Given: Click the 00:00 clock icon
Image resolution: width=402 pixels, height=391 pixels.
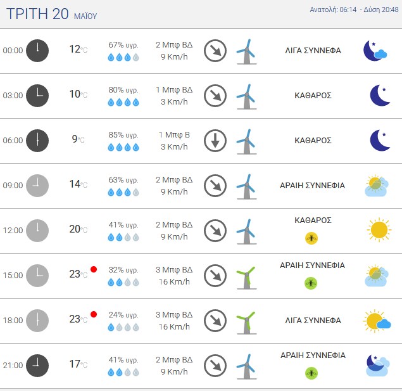Looking at the screenshot, I should tap(37, 51).
